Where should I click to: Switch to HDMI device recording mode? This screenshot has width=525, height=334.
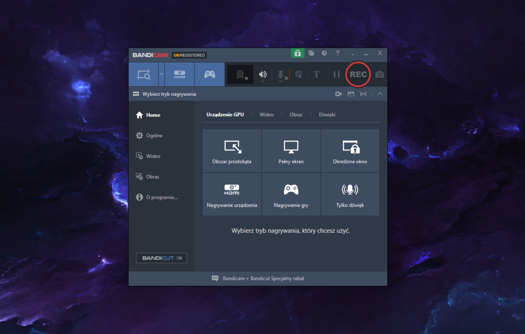click(x=180, y=74)
